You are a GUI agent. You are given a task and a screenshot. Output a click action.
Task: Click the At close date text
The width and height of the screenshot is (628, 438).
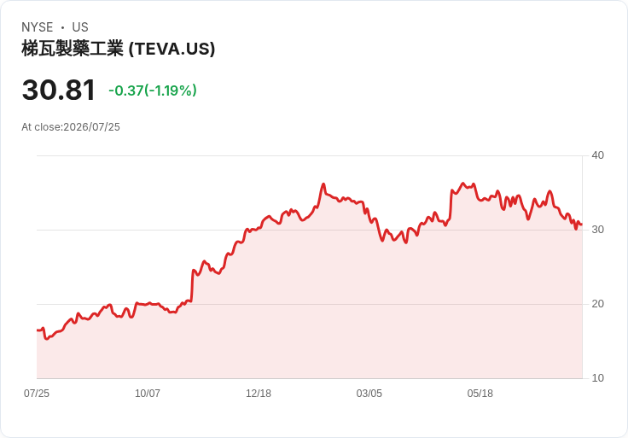(71, 127)
